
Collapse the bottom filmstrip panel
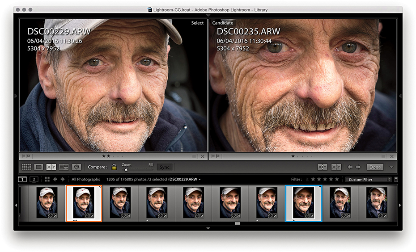(208, 228)
